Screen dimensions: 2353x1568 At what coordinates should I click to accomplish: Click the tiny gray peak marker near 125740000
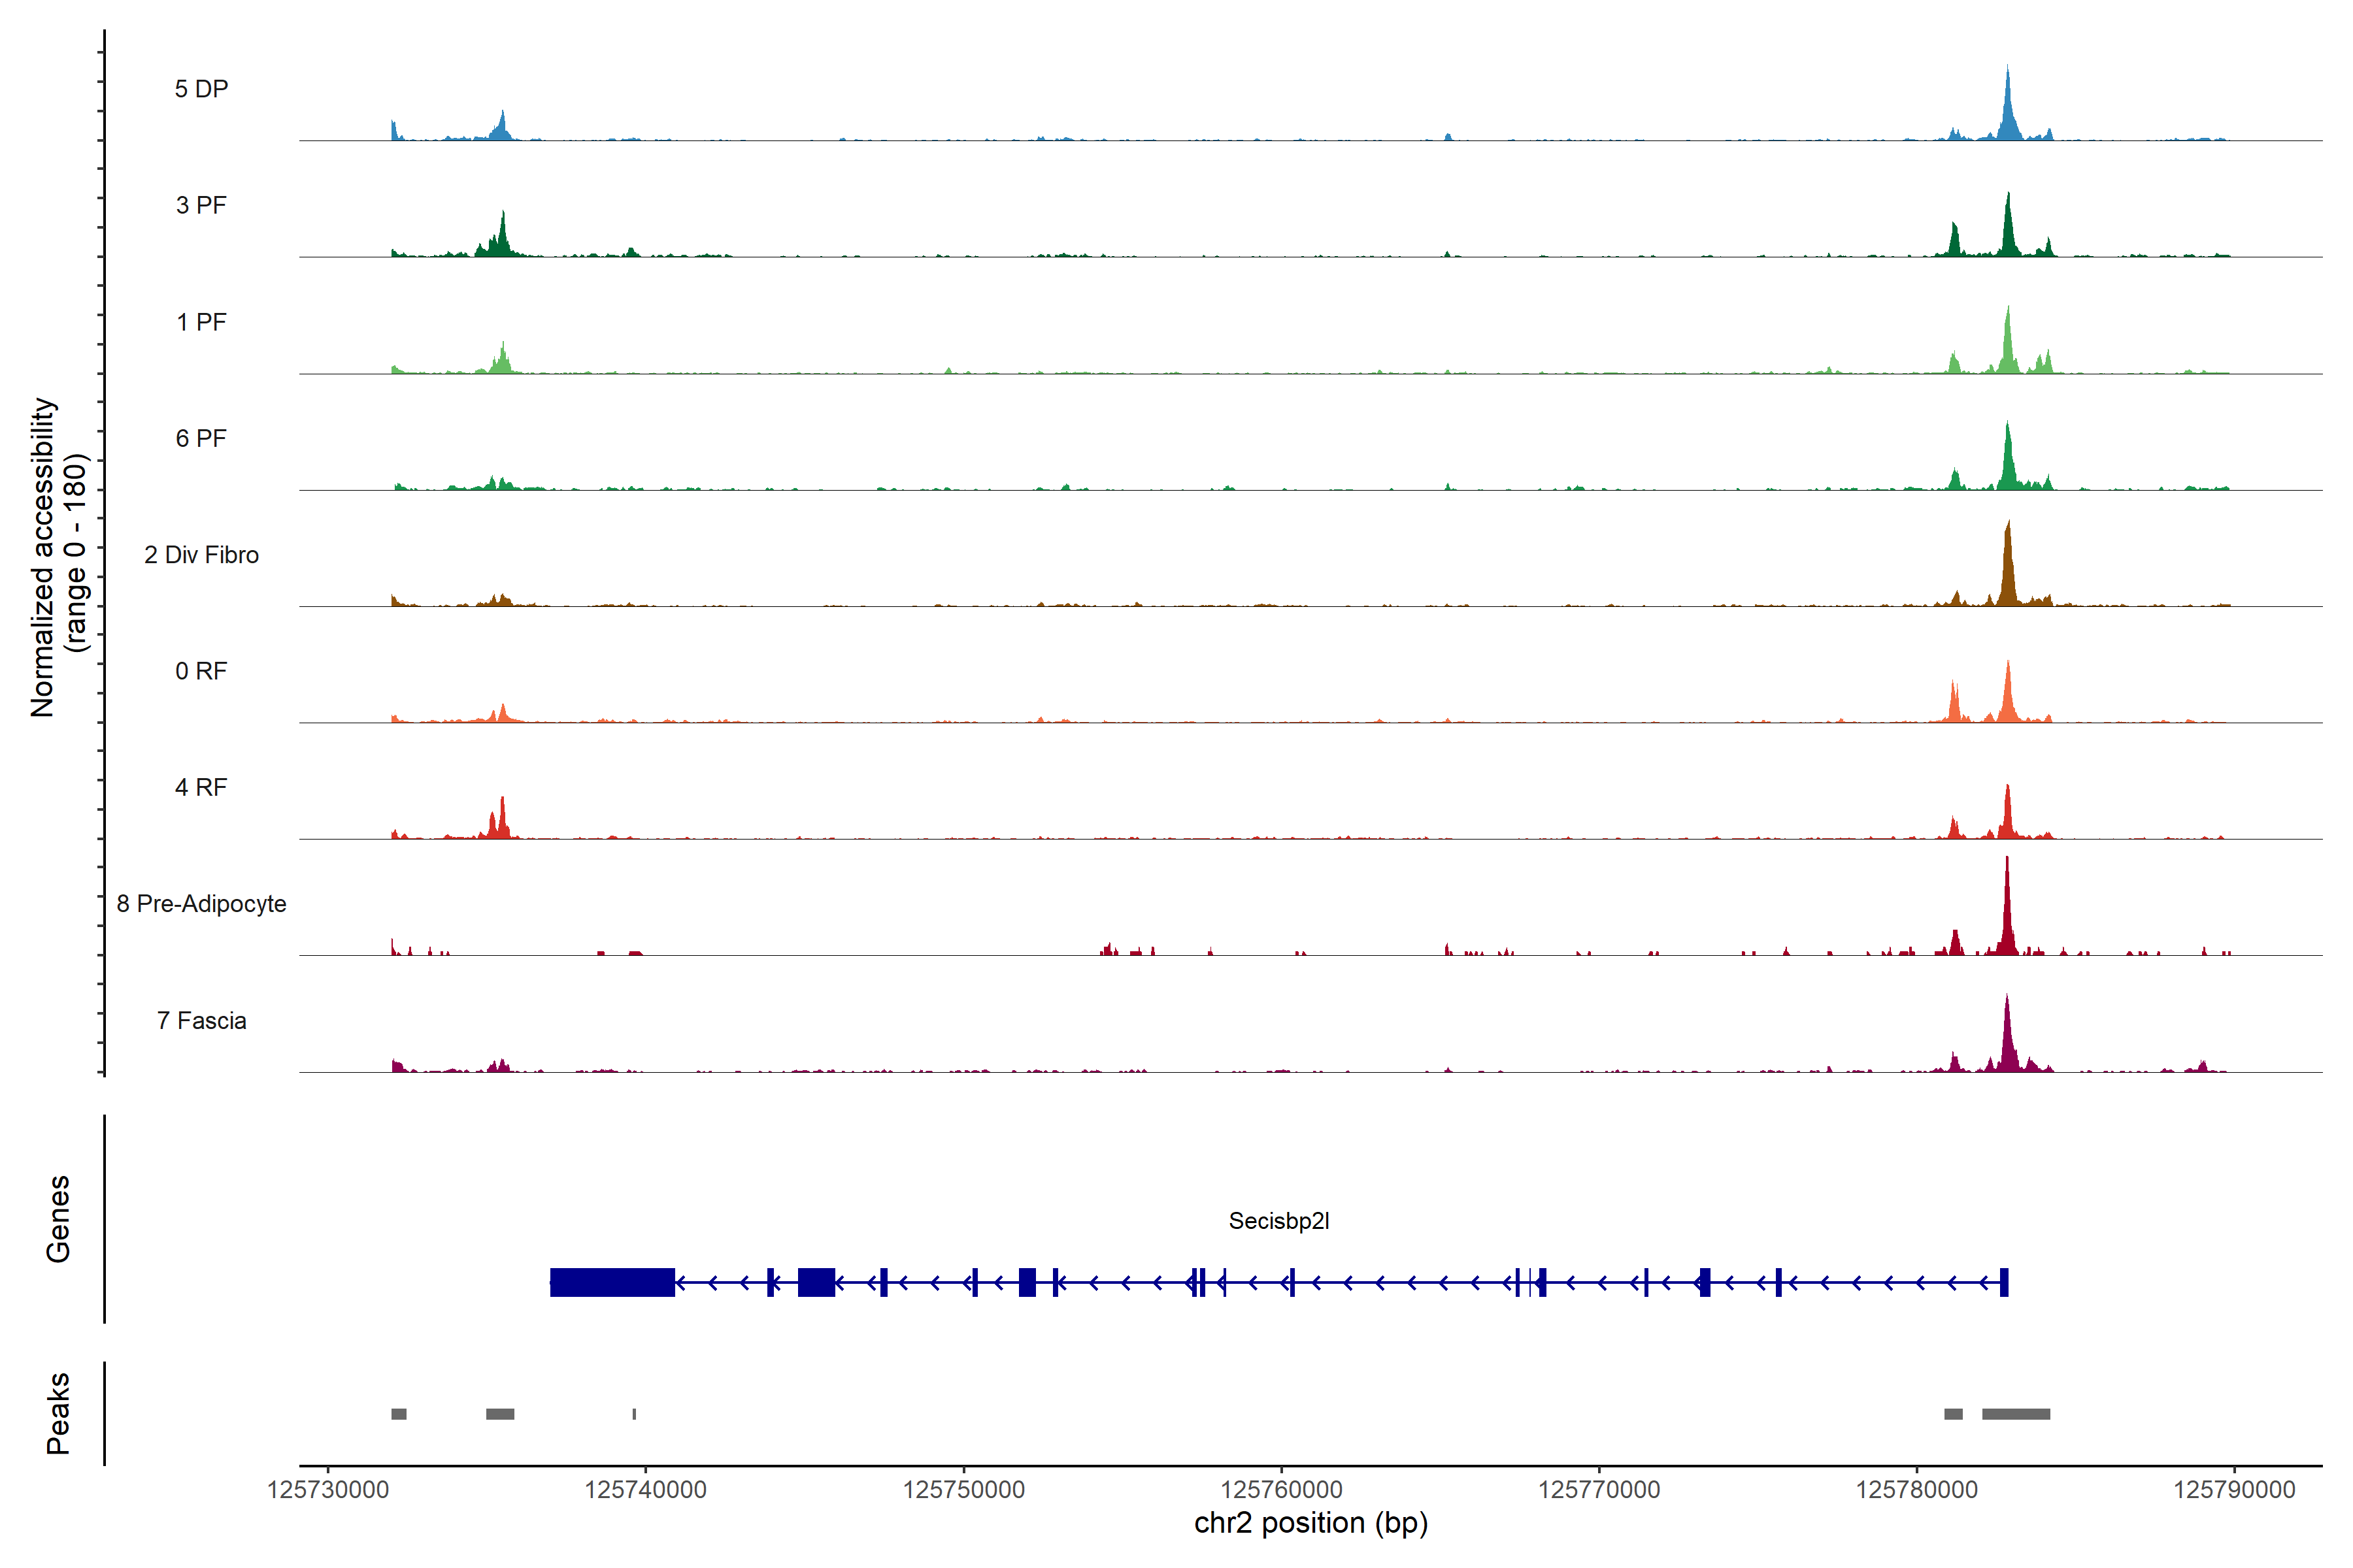coord(634,1413)
